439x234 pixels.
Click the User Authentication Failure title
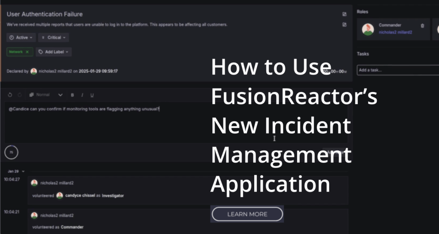coord(45,14)
